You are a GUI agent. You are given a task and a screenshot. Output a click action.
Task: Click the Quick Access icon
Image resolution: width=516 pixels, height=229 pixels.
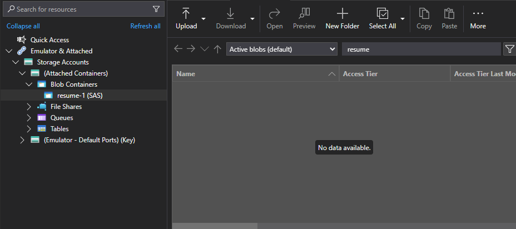pos(22,40)
